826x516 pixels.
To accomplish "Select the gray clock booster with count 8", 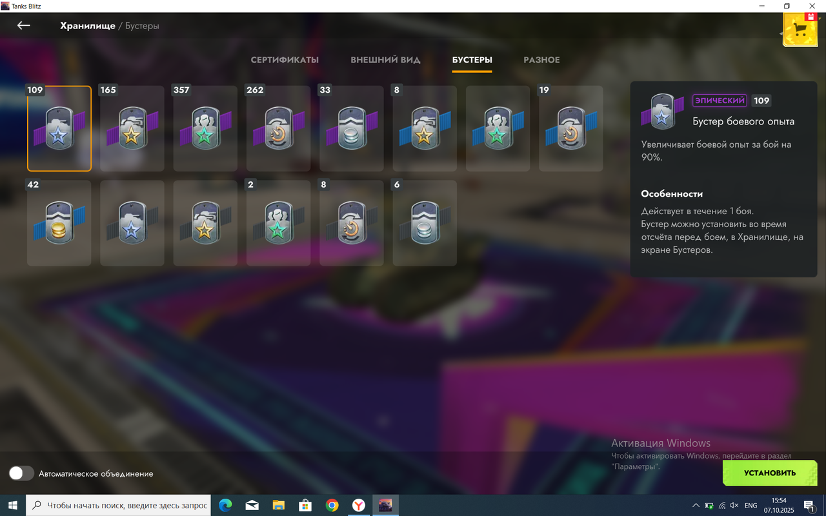I will [352, 223].
